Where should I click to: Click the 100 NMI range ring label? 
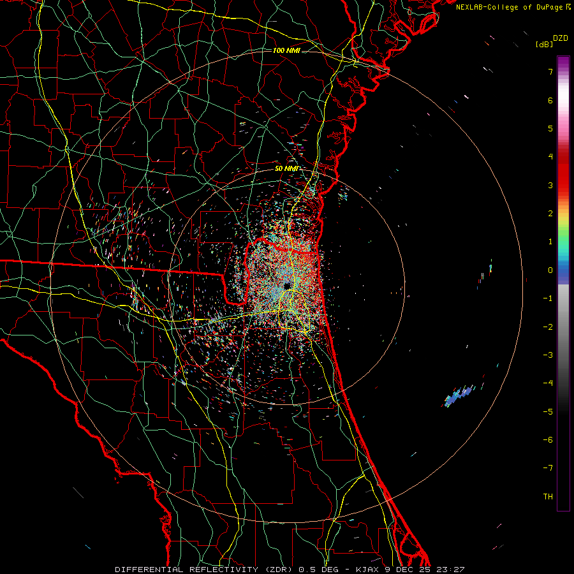point(286,50)
